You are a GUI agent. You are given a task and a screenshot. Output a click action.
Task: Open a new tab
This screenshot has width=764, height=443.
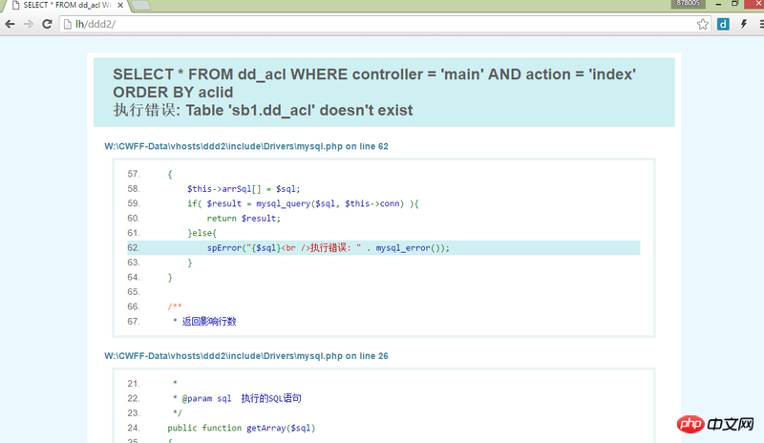click(x=140, y=6)
